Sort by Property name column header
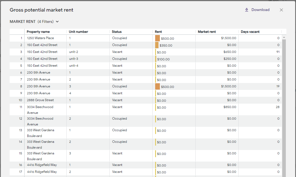 (x=38, y=32)
